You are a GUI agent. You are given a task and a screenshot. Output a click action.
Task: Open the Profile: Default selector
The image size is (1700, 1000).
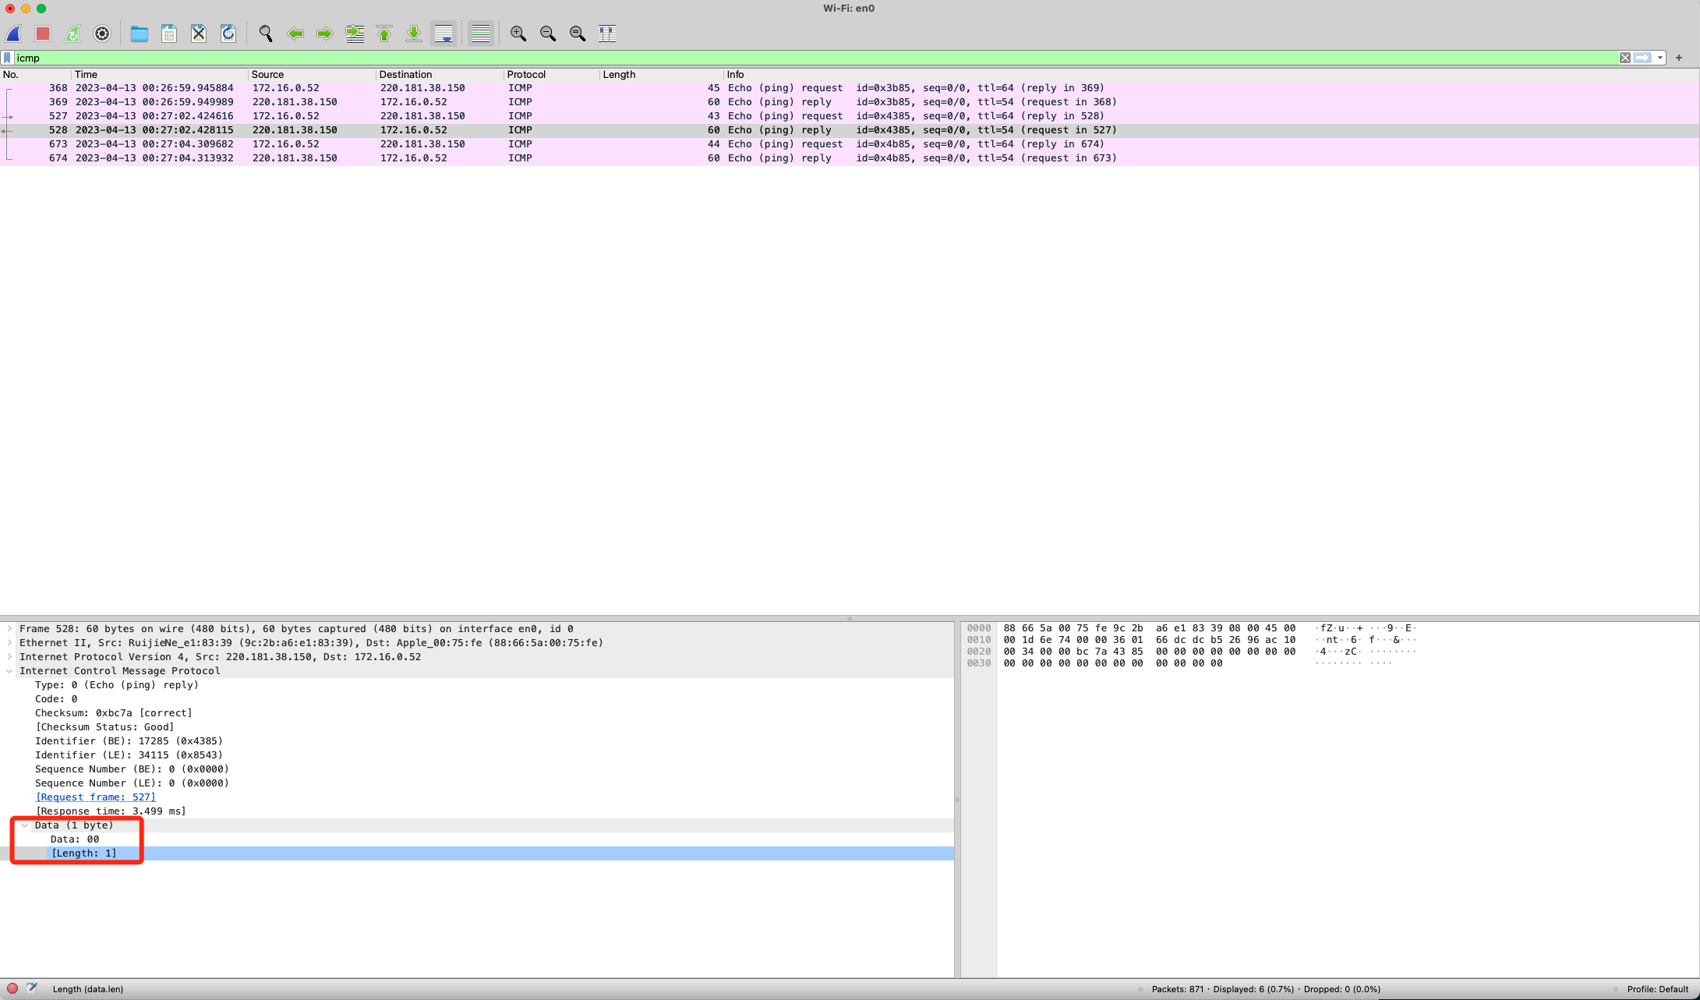pos(1658,989)
